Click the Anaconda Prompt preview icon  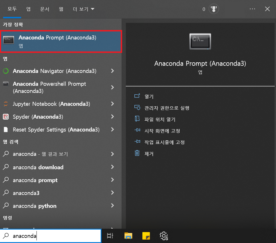pos(200,41)
